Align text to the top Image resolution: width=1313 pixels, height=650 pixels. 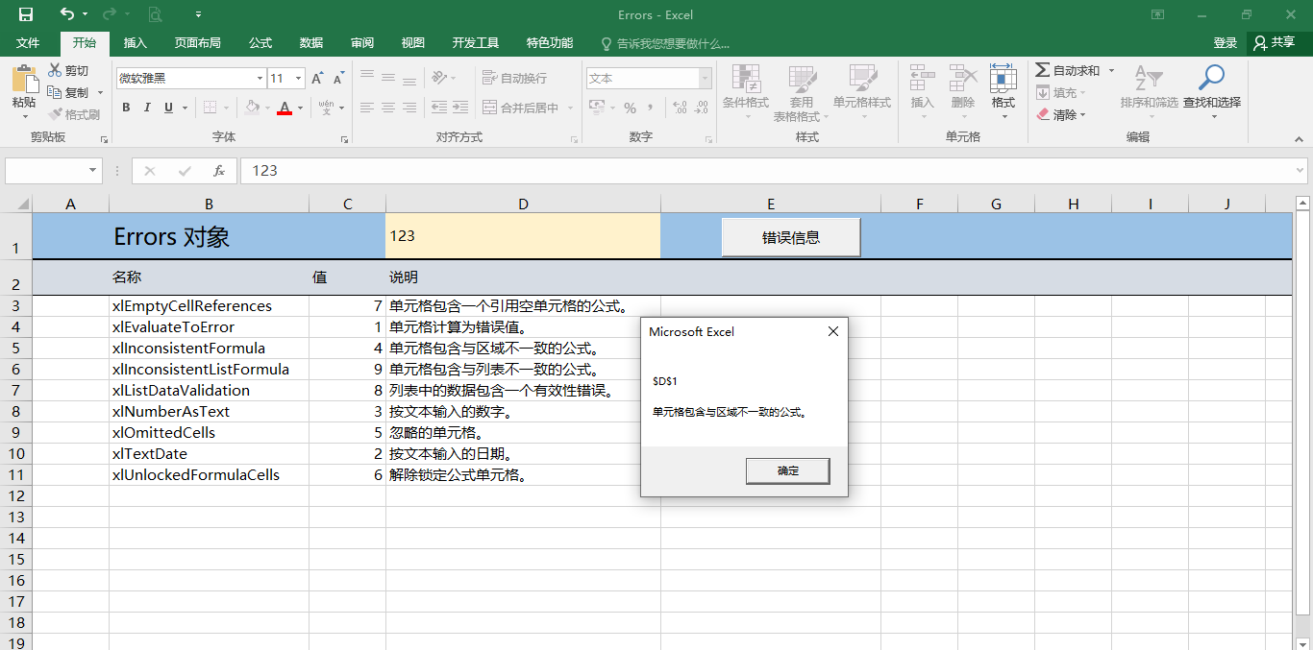click(x=367, y=77)
